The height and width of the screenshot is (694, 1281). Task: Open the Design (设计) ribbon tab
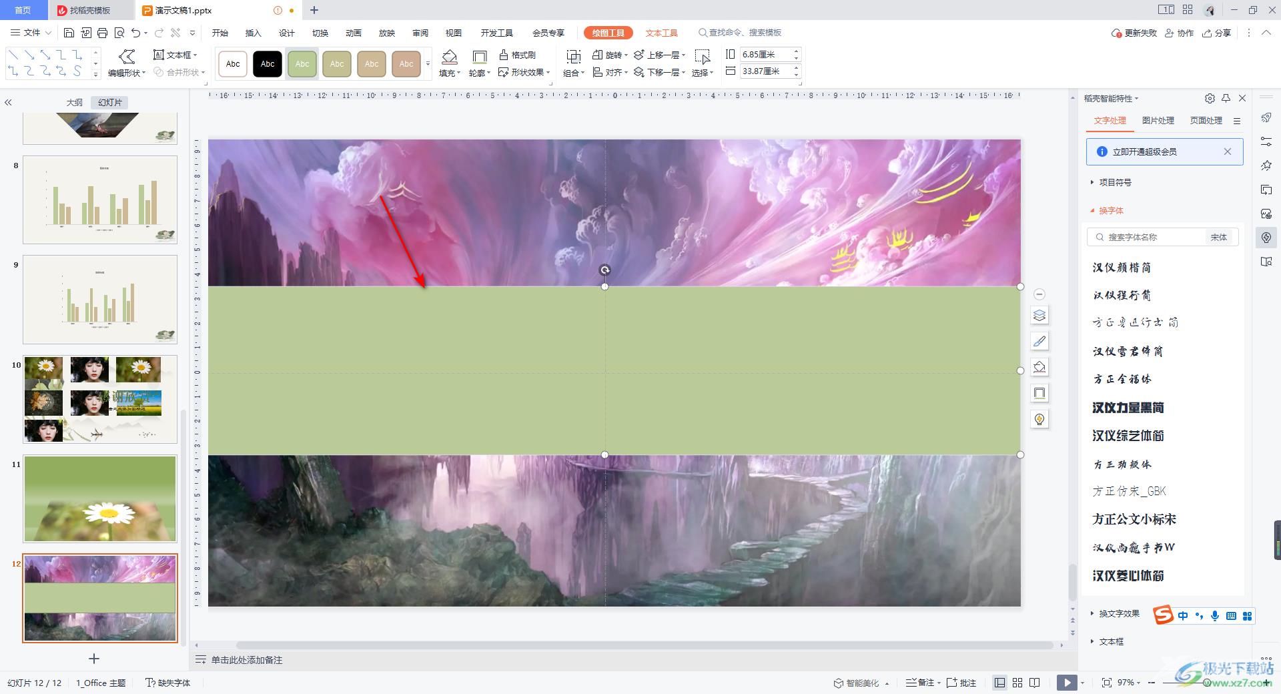[287, 33]
